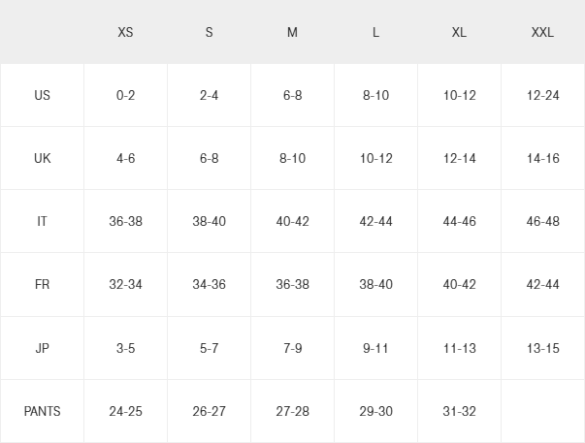Click the XXL column header
Screen dimensions: 585x443
(x=542, y=32)
